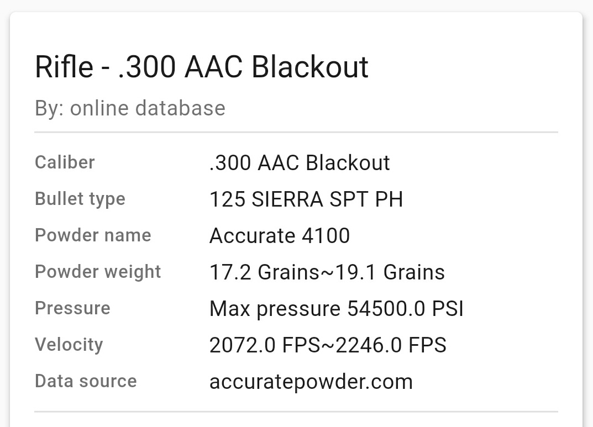Select the 'Accurate 4100' powder value

pyautogui.click(x=279, y=236)
